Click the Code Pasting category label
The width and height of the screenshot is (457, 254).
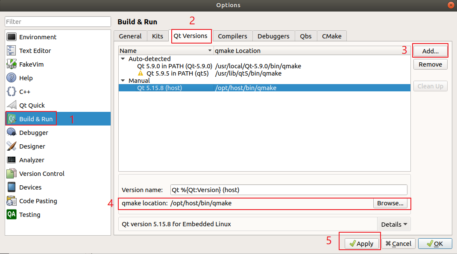[x=38, y=201]
